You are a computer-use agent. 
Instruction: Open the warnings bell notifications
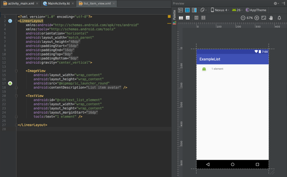pos(279,18)
